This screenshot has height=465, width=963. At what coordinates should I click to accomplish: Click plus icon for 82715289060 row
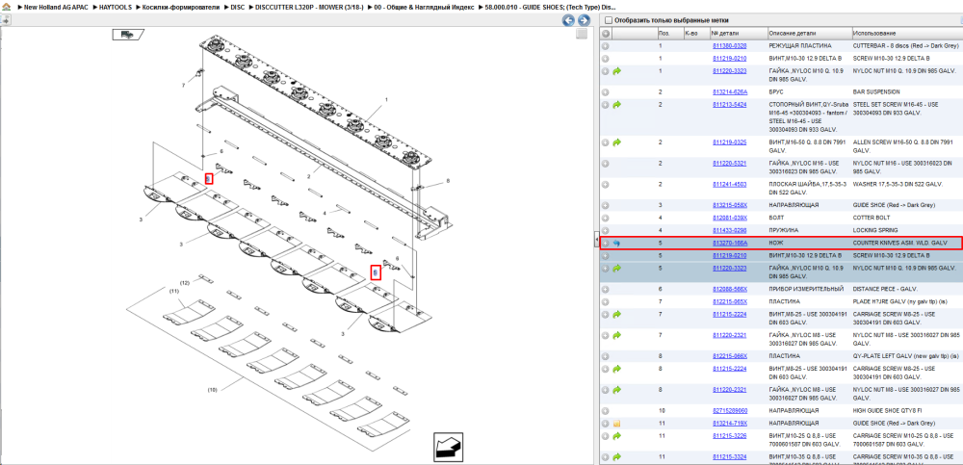coord(606,410)
